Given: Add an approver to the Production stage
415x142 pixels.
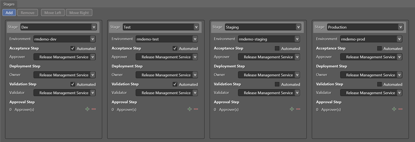Looking at the screenshot, I should point(394,109).
